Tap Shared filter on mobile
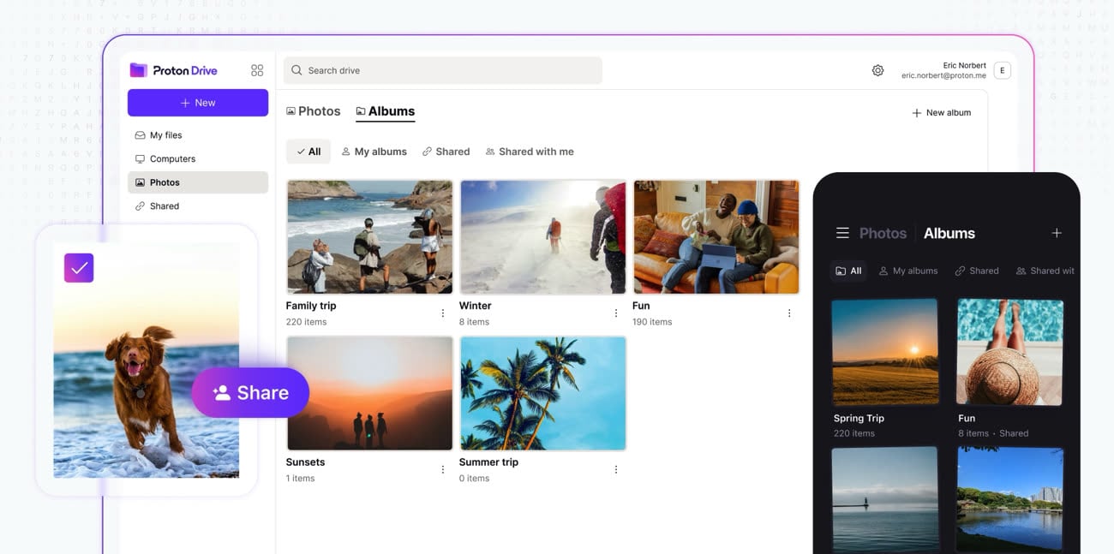1114x554 pixels. point(977,271)
